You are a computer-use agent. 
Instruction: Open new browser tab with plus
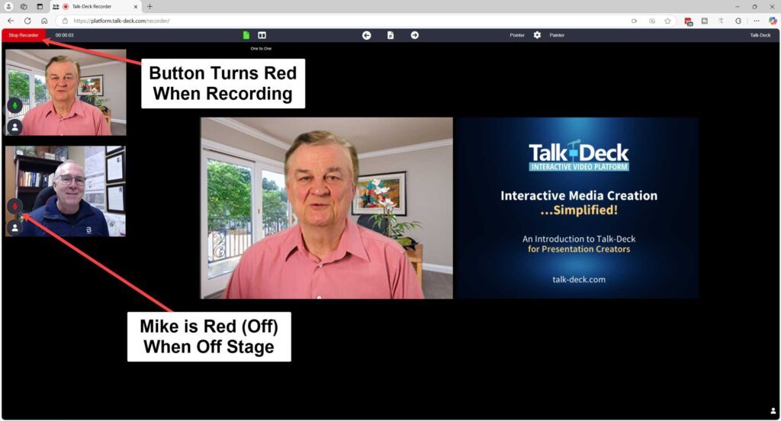pyautogui.click(x=149, y=6)
